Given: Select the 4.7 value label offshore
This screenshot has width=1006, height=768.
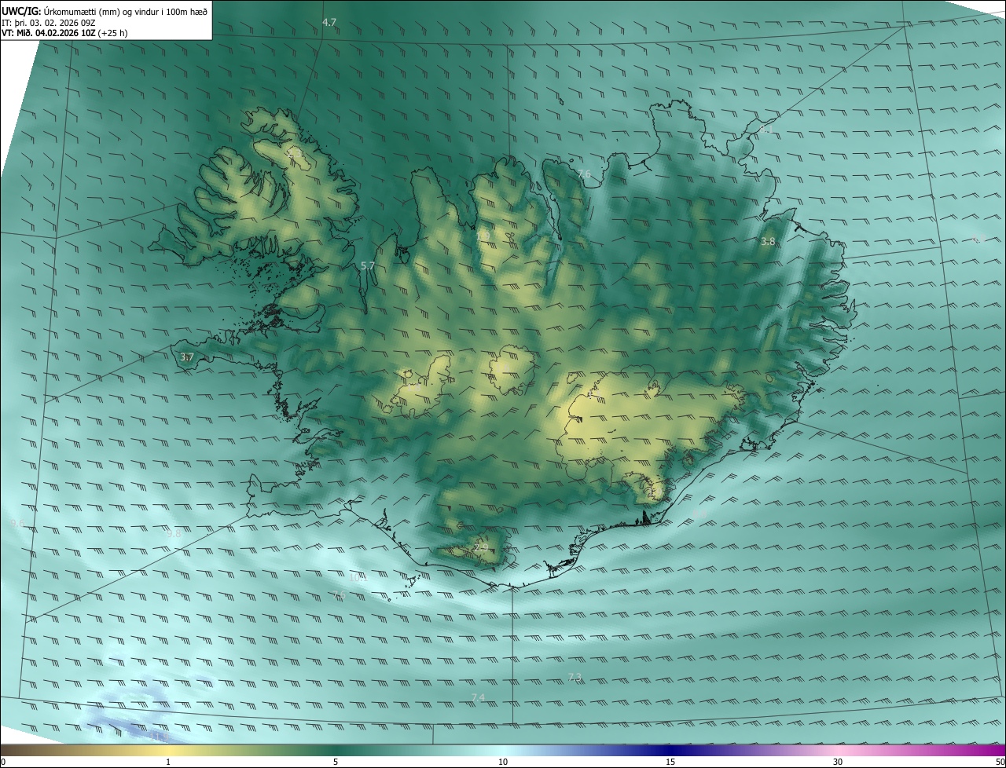Looking at the screenshot, I should [x=329, y=23].
